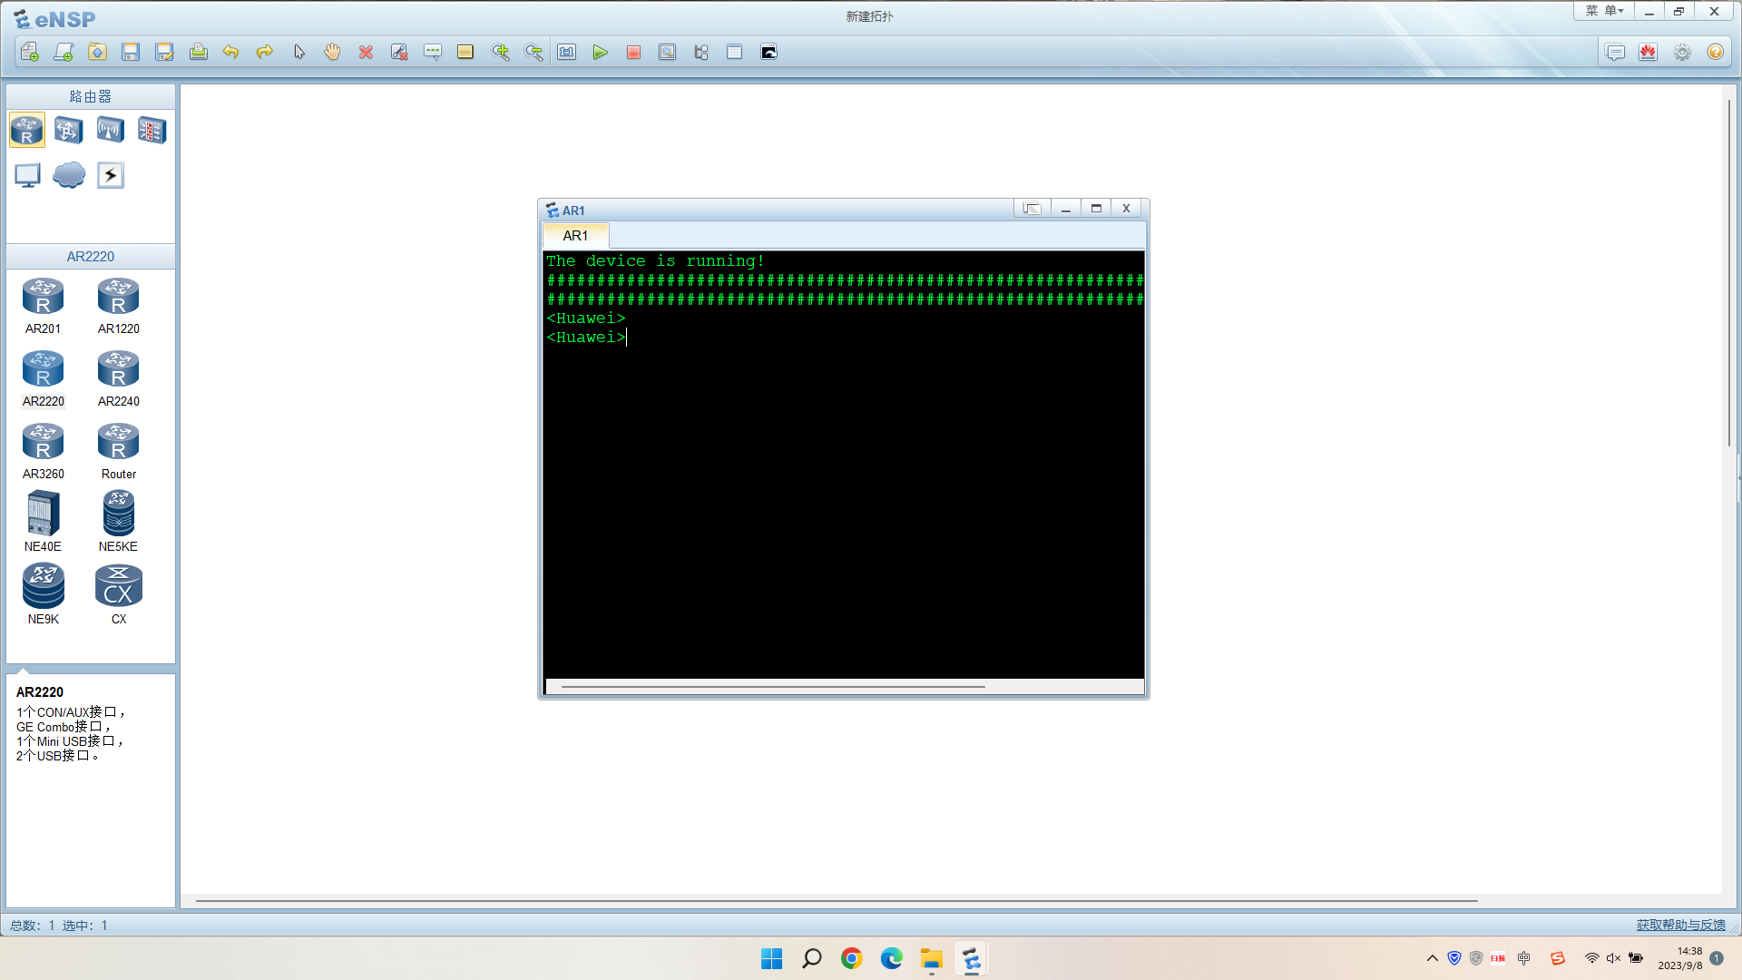Screen dimensions: 1742x980
Task: Click the AR1 window detach icon
Action: tap(1032, 209)
